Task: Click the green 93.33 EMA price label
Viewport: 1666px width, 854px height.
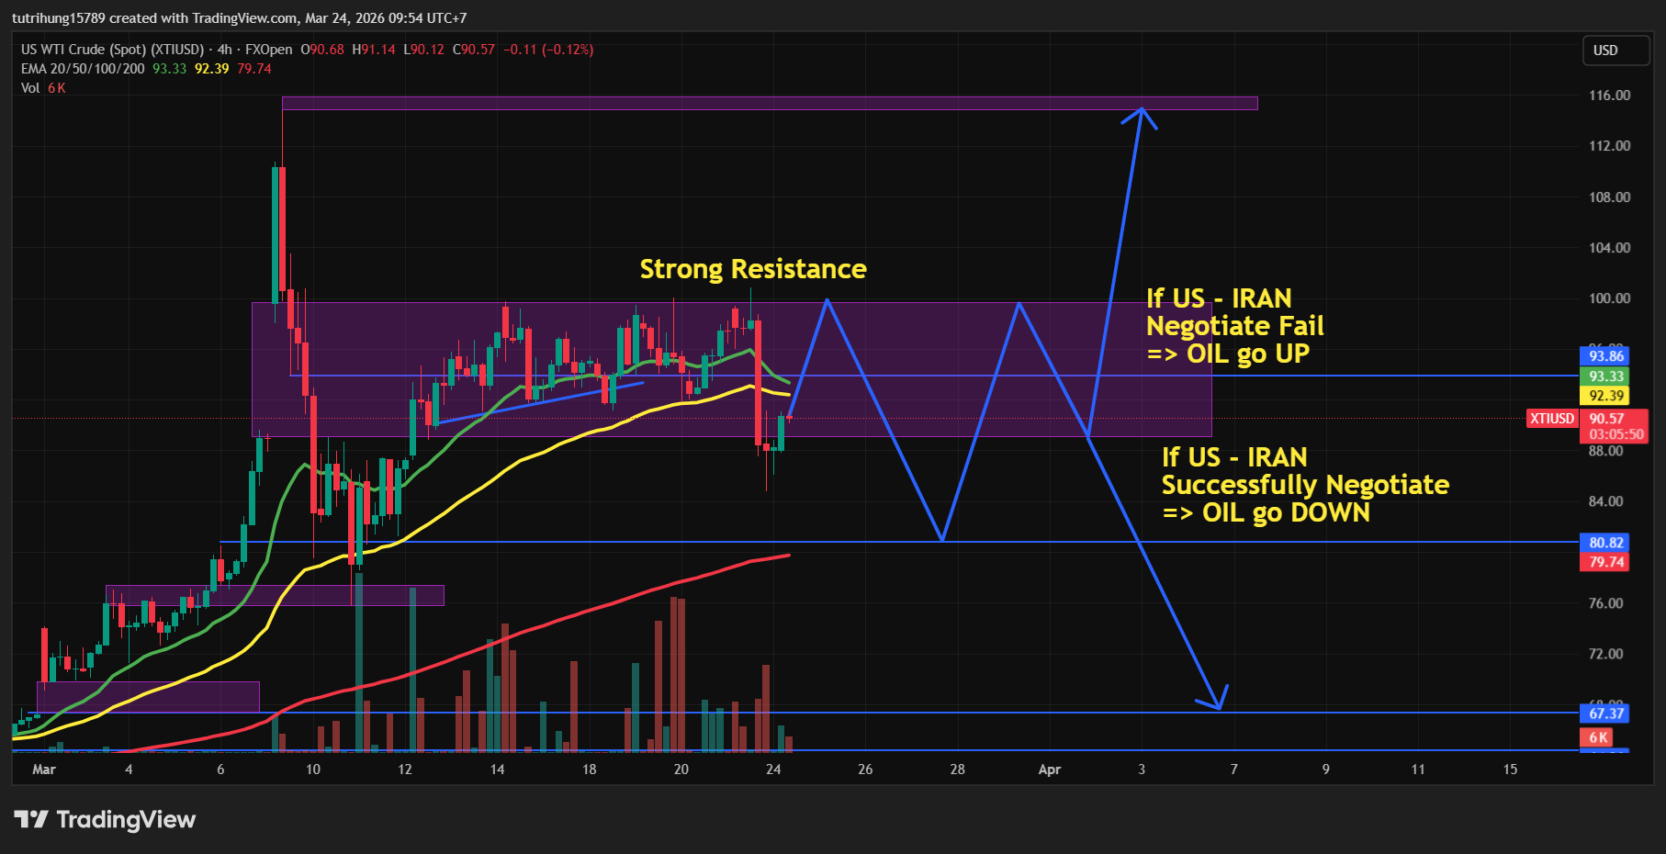Action: 1605,376
